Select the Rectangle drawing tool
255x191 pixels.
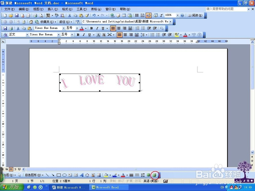(59, 175)
